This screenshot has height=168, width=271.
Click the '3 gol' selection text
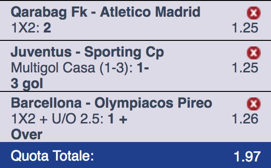coord(27,84)
